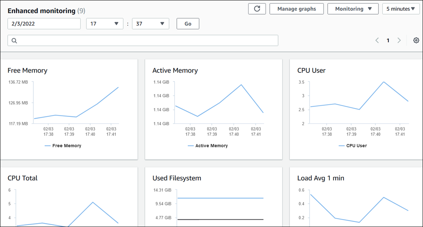Image resolution: width=423 pixels, height=227 pixels.
Task: Click the Manage graphs button
Action: point(297,9)
